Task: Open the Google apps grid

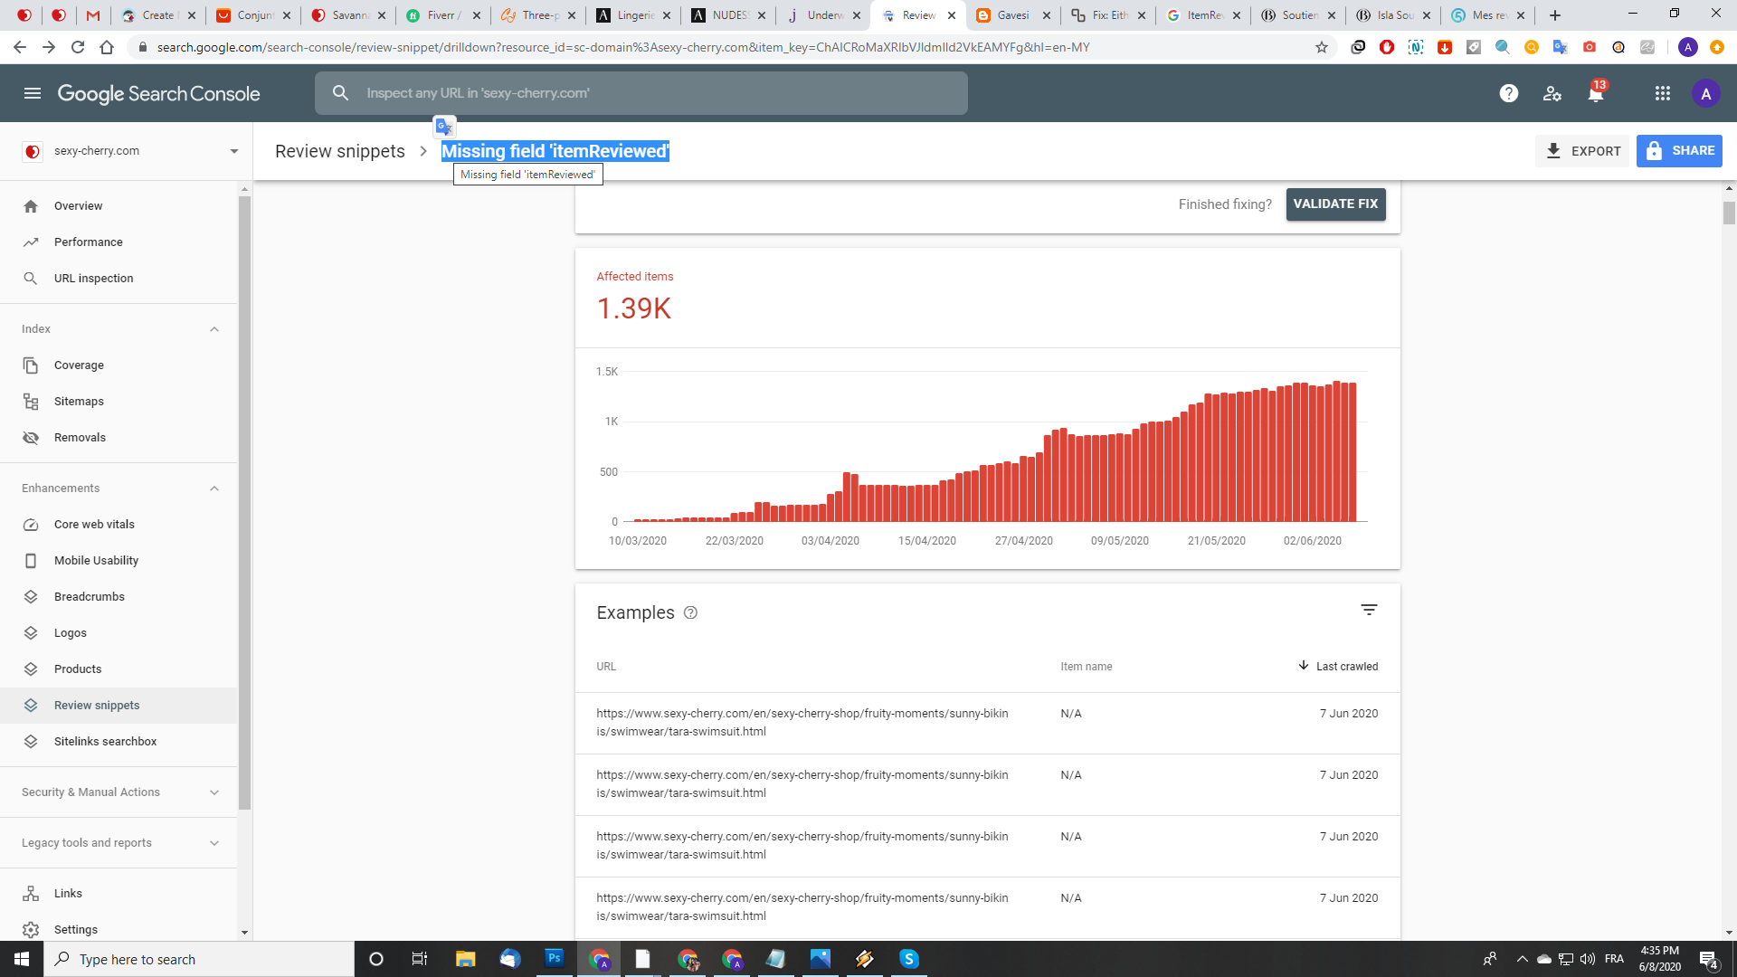Action: pyautogui.click(x=1662, y=93)
